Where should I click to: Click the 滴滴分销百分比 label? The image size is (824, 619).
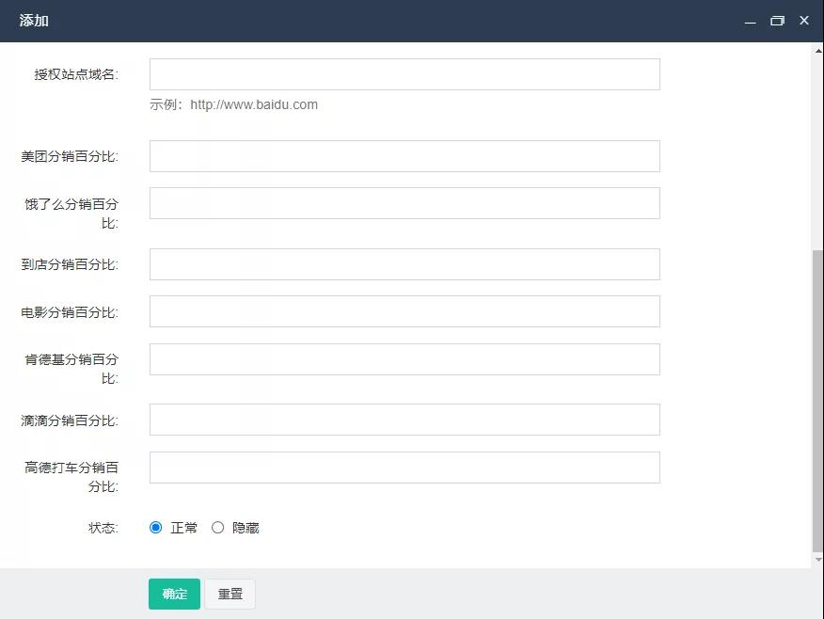click(70, 421)
